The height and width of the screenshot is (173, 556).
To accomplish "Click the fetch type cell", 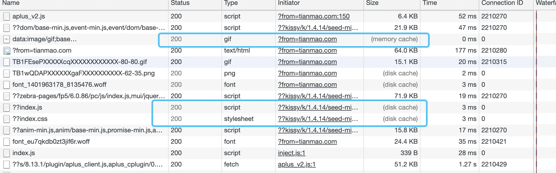I will tap(231, 164).
